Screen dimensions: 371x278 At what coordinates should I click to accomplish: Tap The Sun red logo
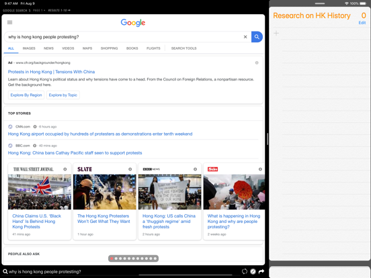point(212,169)
